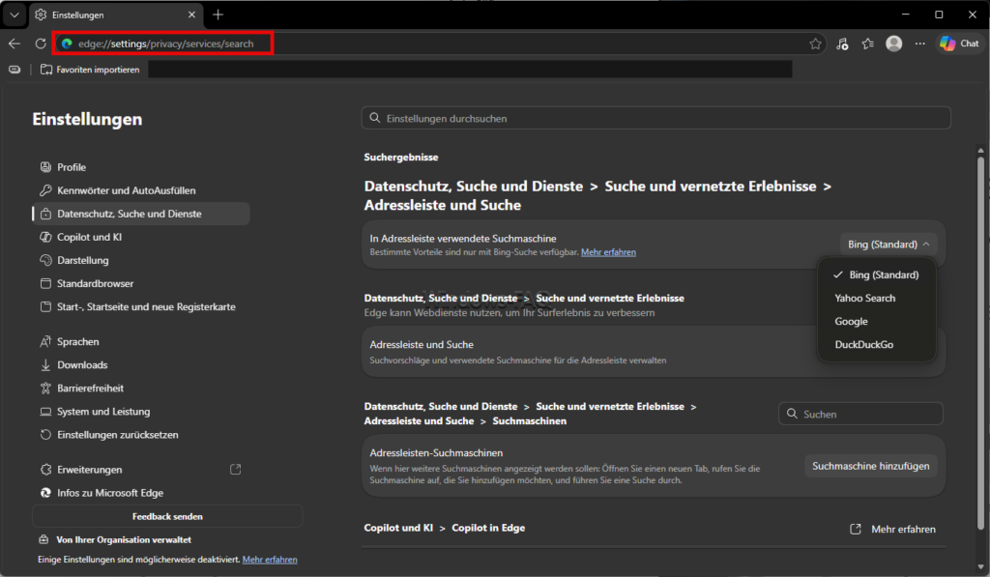This screenshot has width=990, height=577.
Task: Click the Suchen search engines field
Action: click(x=860, y=414)
